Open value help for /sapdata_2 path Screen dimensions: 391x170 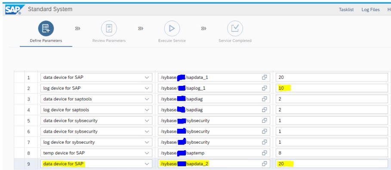click(x=265, y=164)
